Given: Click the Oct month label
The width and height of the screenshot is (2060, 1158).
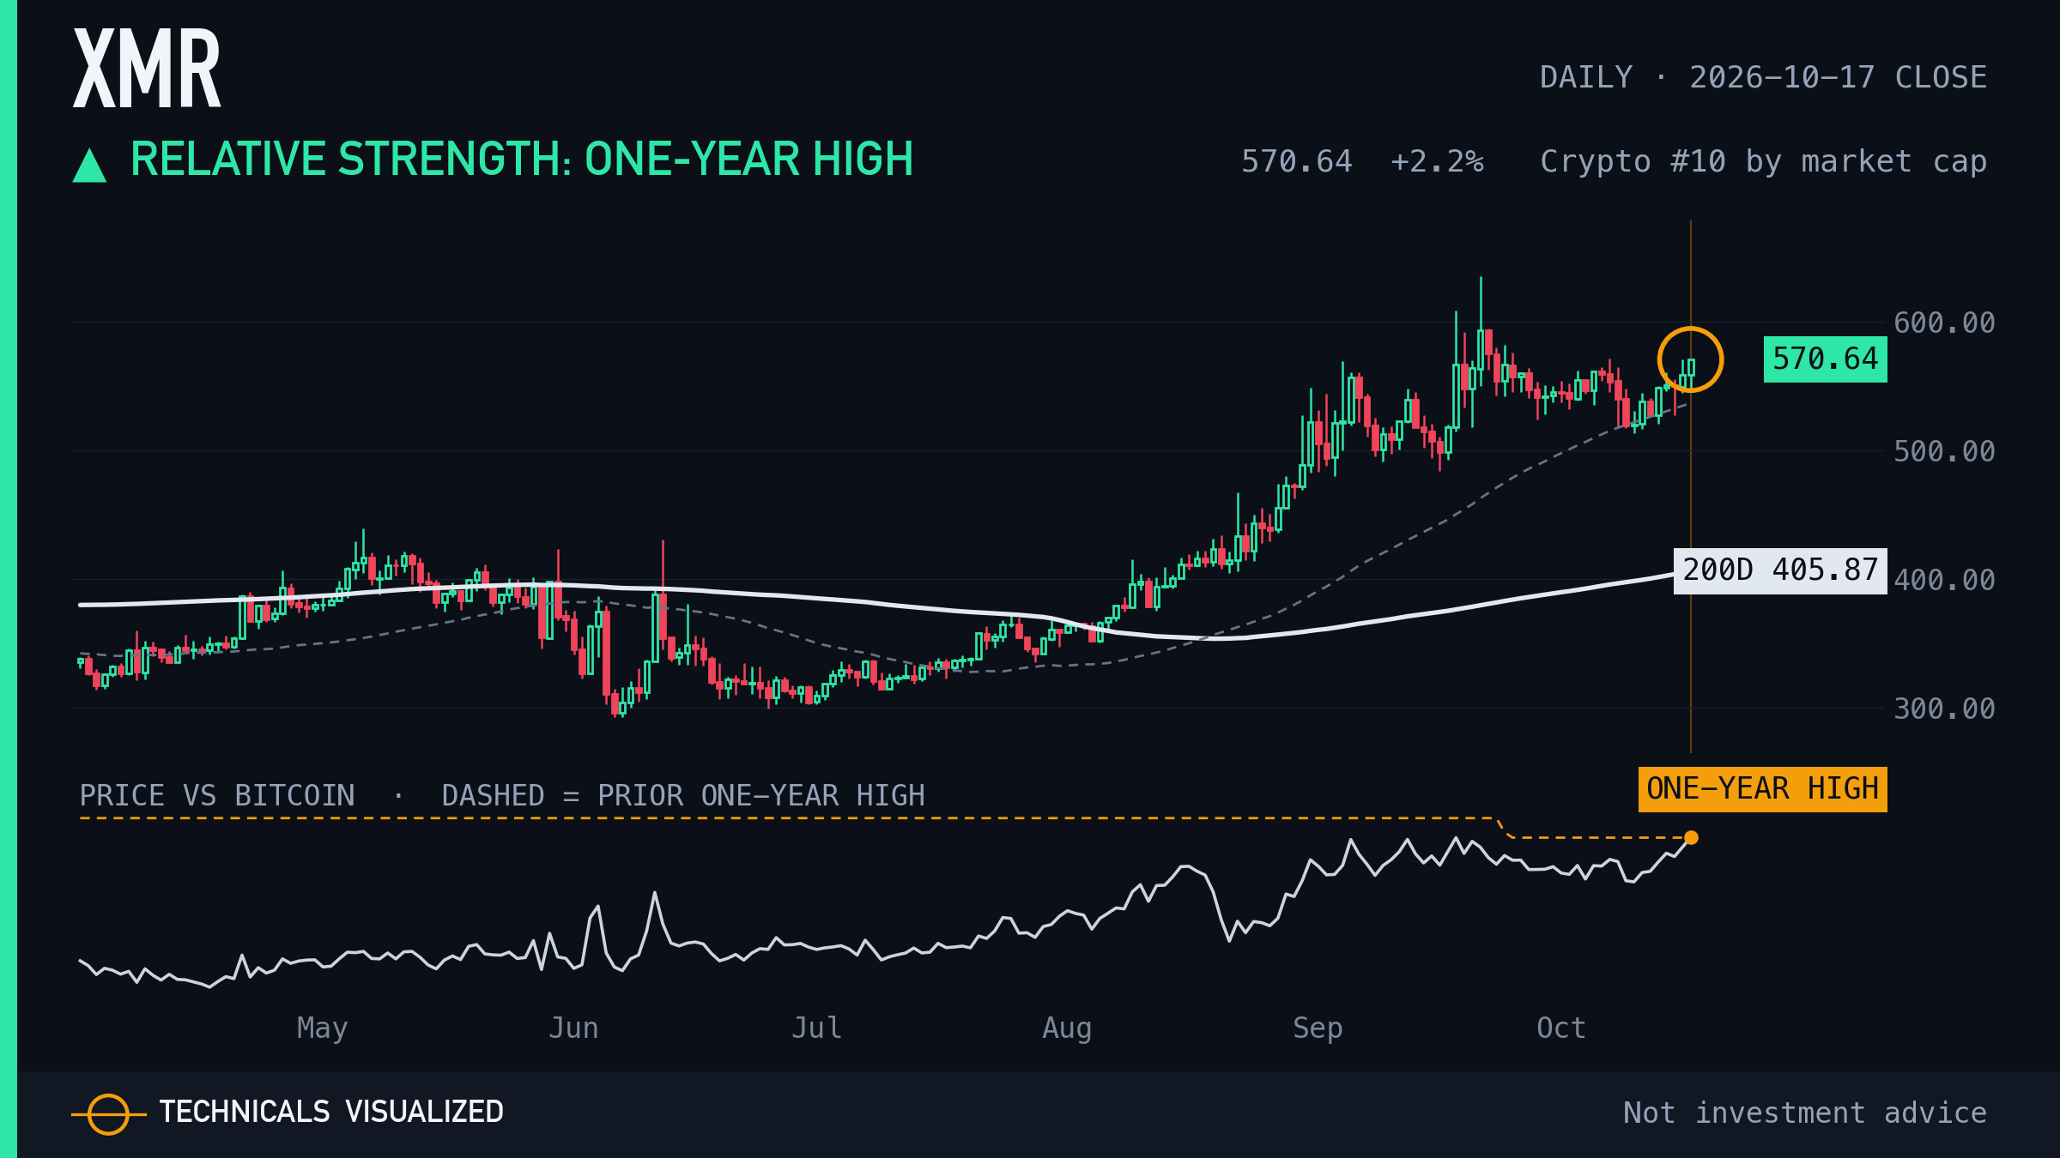Looking at the screenshot, I should (1560, 1028).
